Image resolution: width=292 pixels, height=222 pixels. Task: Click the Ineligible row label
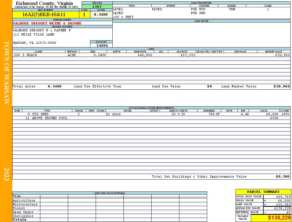23,216
